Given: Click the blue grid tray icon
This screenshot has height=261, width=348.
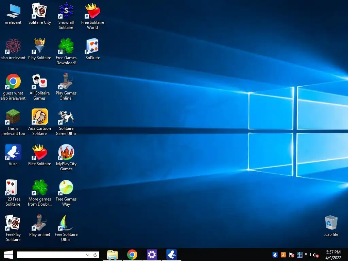Looking at the screenshot, I should point(300,255).
